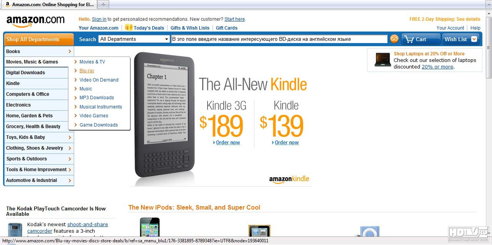Click the search text input field

pos(279,39)
